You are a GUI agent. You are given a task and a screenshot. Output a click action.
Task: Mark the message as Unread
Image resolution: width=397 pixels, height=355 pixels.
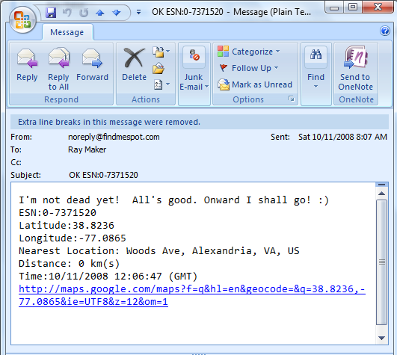point(255,84)
